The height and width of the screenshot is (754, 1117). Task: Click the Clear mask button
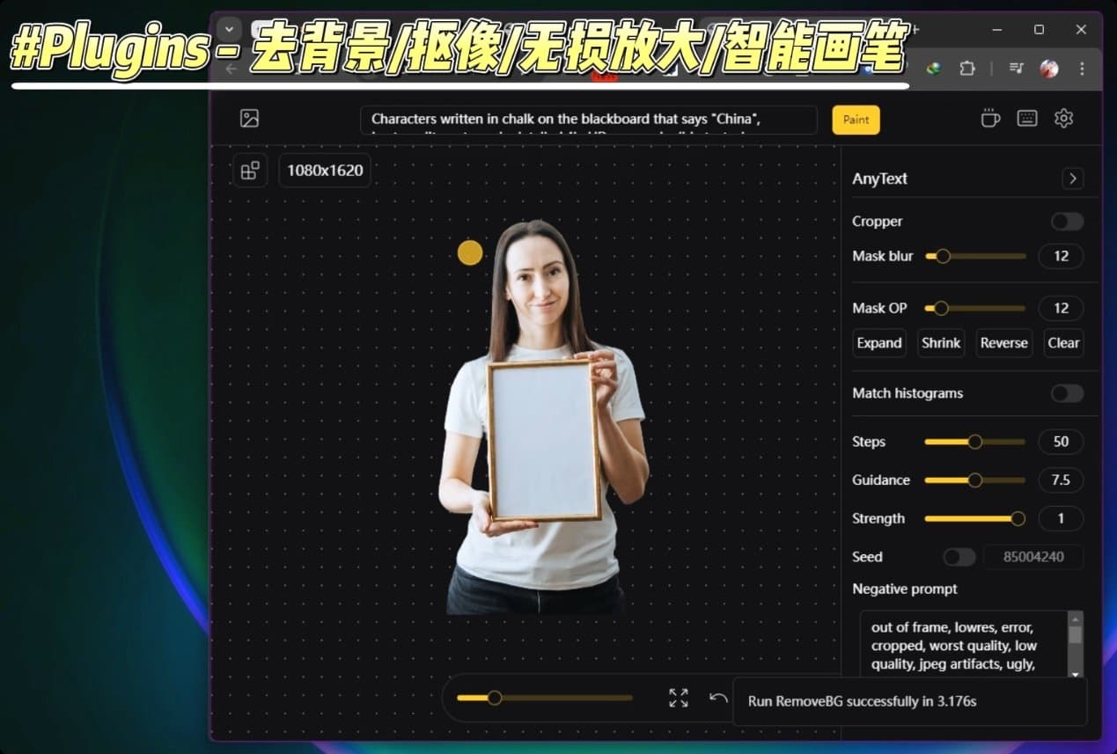(1062, 342)
